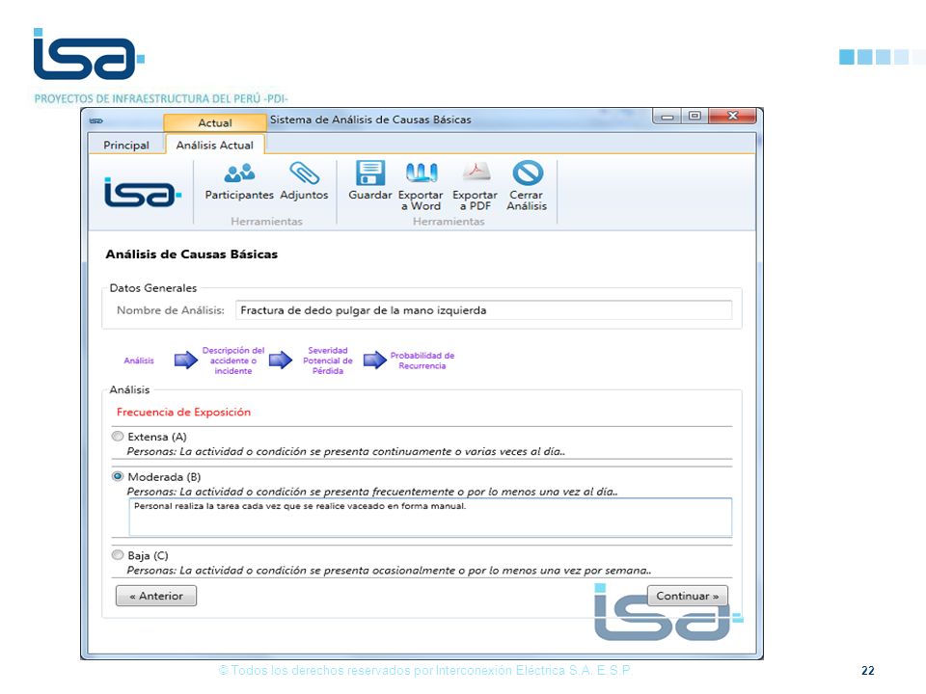Click the arrow before Severidad Potencial step
The height and width of the screenshot is (694, 926).
click(281, 360)
